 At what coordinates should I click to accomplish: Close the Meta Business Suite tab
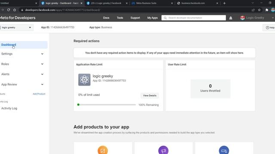pos(172,3)
